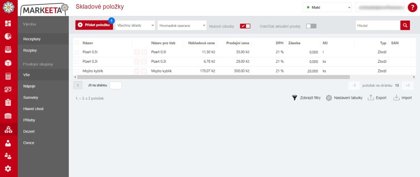Image resolution: width=420 pixels, height=177 pixels.
Task: Open the pie chart statistics icon
Action: tap(8, 36)
